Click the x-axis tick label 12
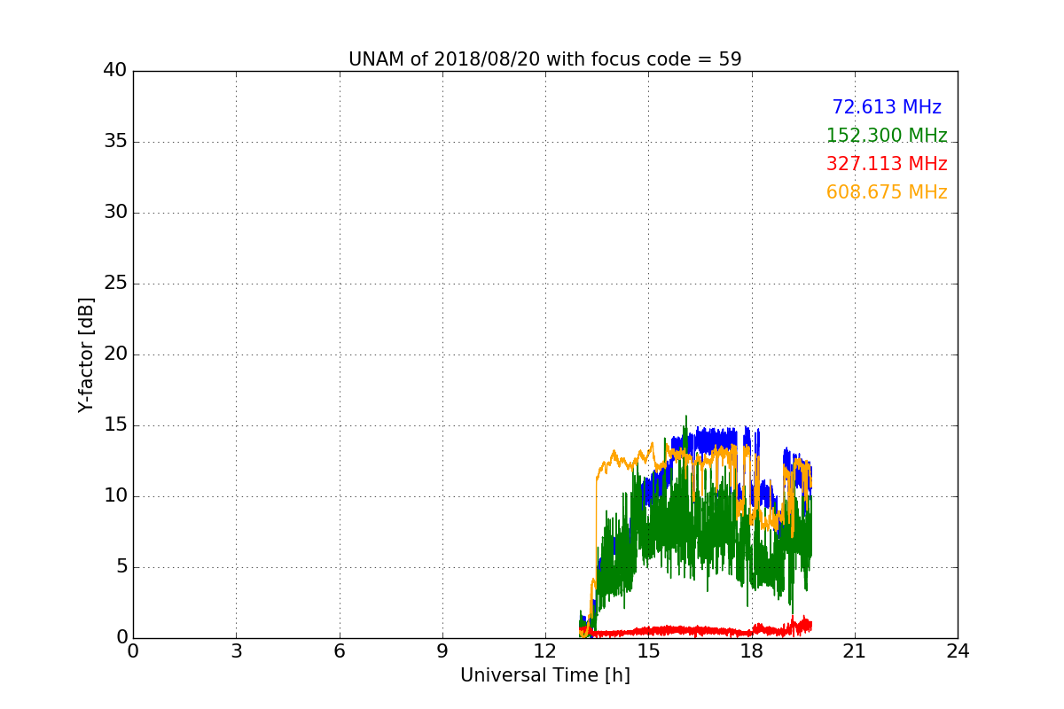 point(545,651)
